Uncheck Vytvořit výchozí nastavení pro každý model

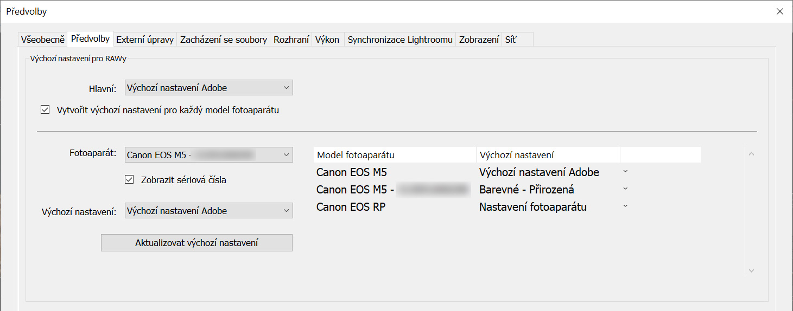coord(45,110)
